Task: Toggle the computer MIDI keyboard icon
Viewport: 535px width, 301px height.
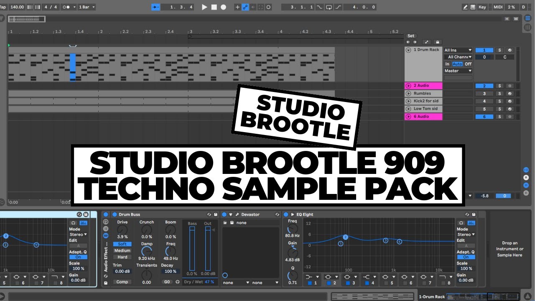Action: 473,7
